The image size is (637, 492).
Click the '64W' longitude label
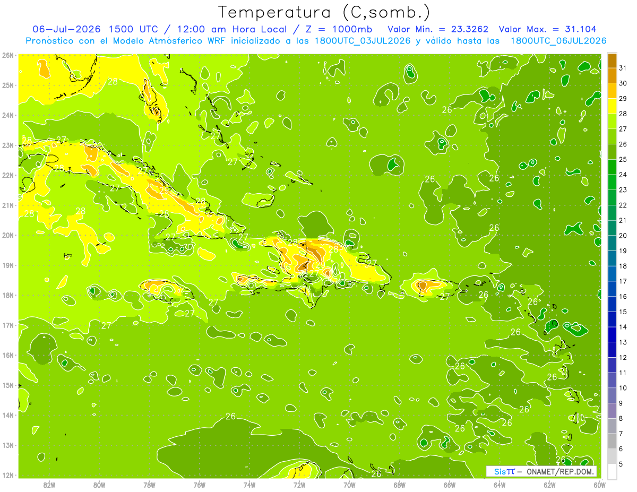pos(500,485)
